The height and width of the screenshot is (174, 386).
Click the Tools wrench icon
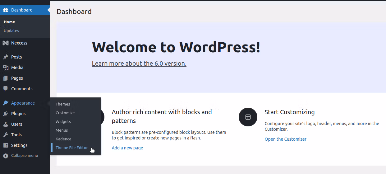(x=6, y=135)
